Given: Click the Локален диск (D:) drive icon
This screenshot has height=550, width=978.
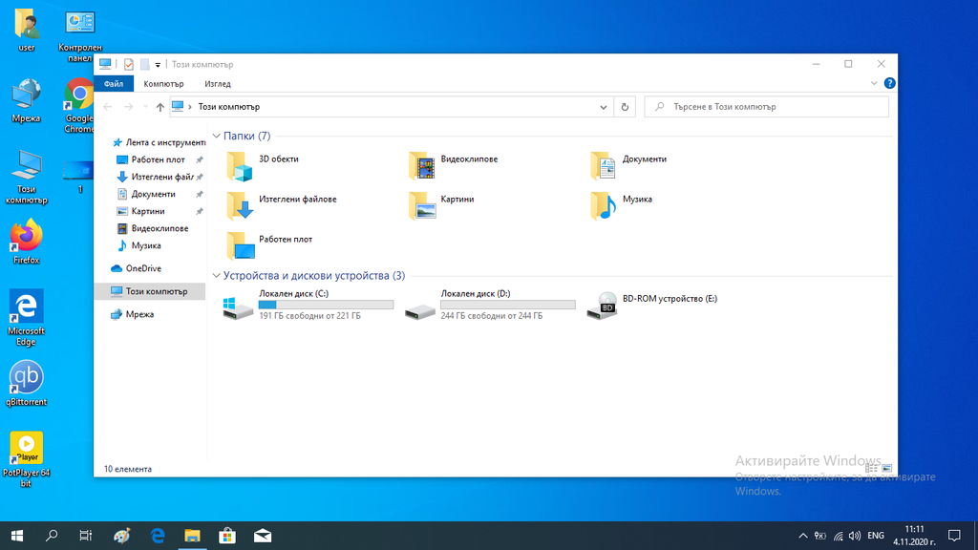Looking at the screenshot, I should click(420, 307).
